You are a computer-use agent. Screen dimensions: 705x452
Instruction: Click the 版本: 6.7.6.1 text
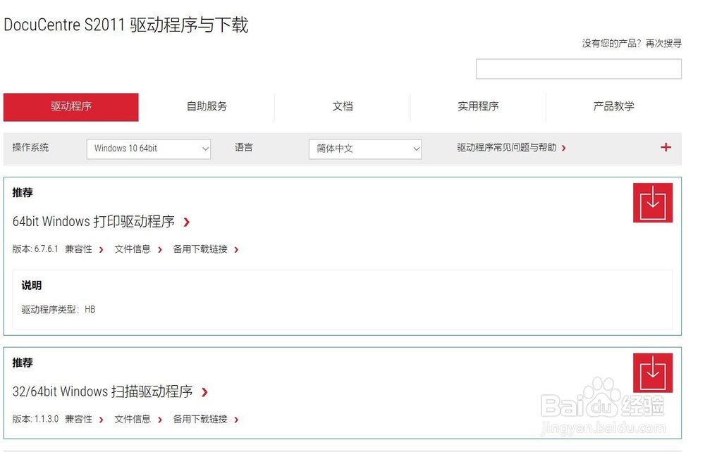pos(35,249)
